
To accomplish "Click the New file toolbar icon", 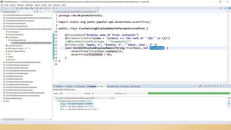I will pyautogui.click(x=2, y=8).
